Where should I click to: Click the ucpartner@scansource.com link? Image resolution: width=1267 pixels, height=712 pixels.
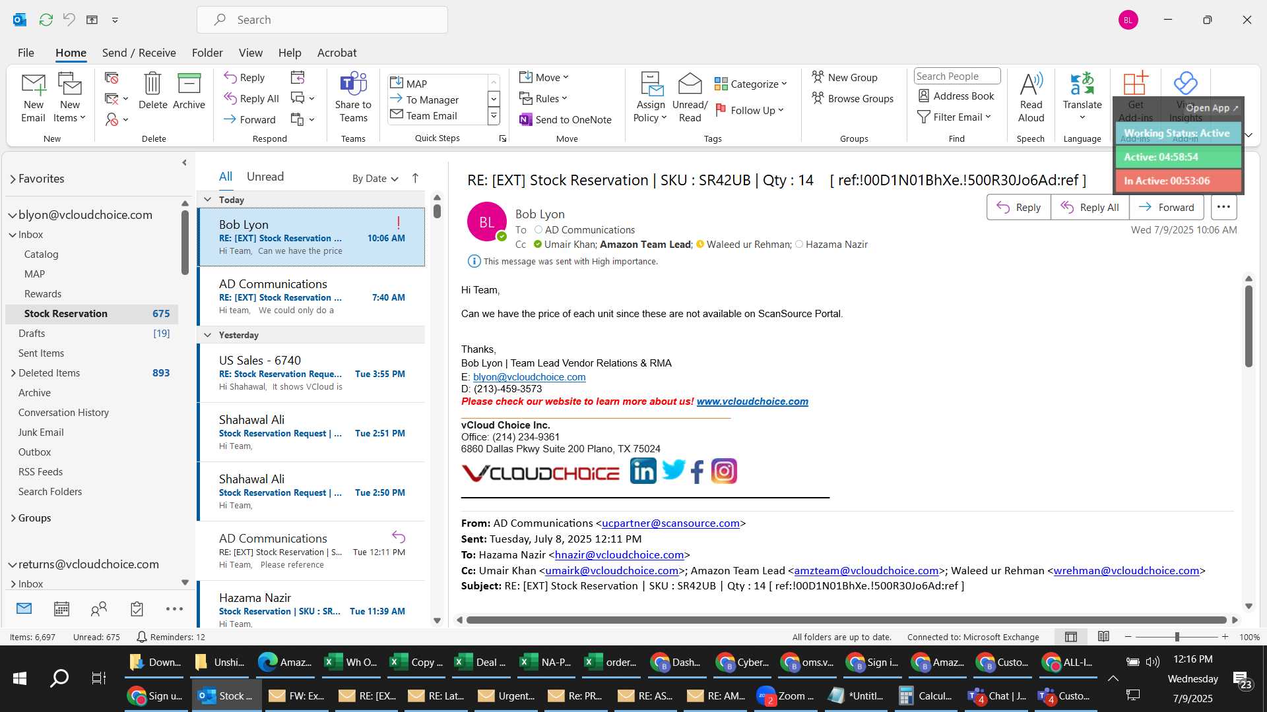tap(670, 523)
